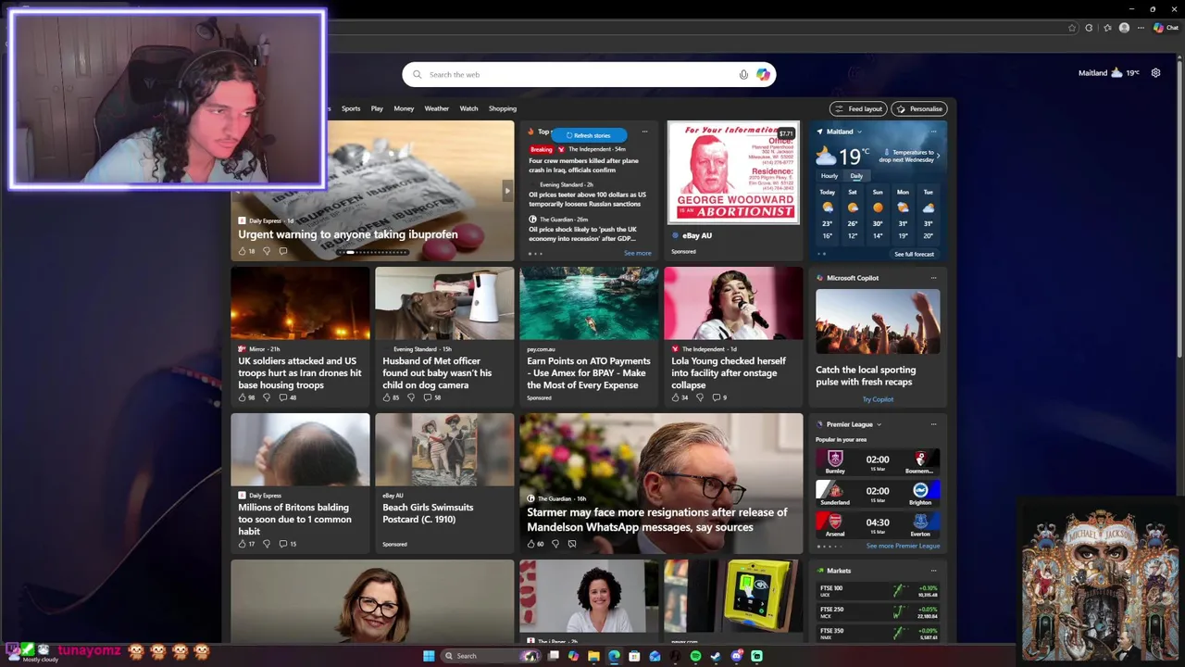Click Refresh stories button
This screenshot has width=1185, height=667.
point(589,135)
